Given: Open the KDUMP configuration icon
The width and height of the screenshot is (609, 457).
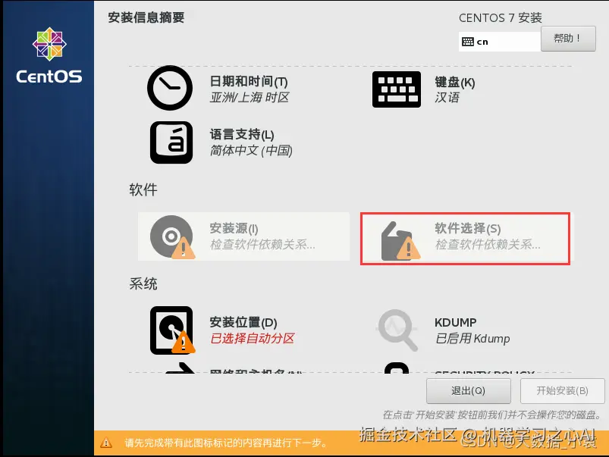Looking at the screenshot, I should tap(397, 330).
